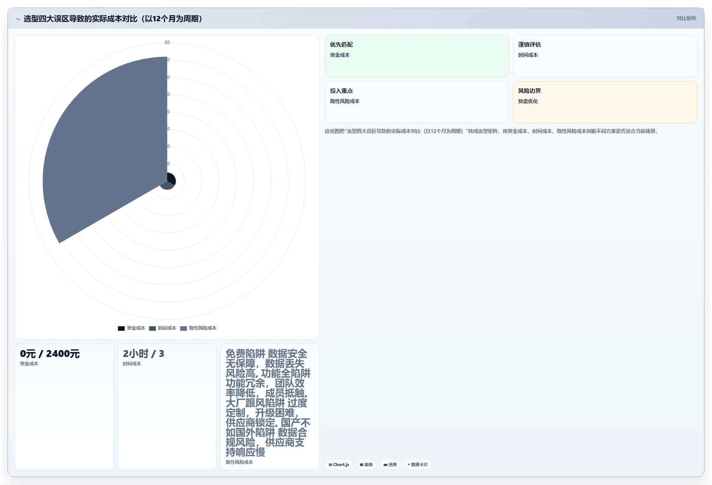Click the chart title 选型四大误区导致的实际成本对比
The image size is (712, 485).
tap(113, 19)
